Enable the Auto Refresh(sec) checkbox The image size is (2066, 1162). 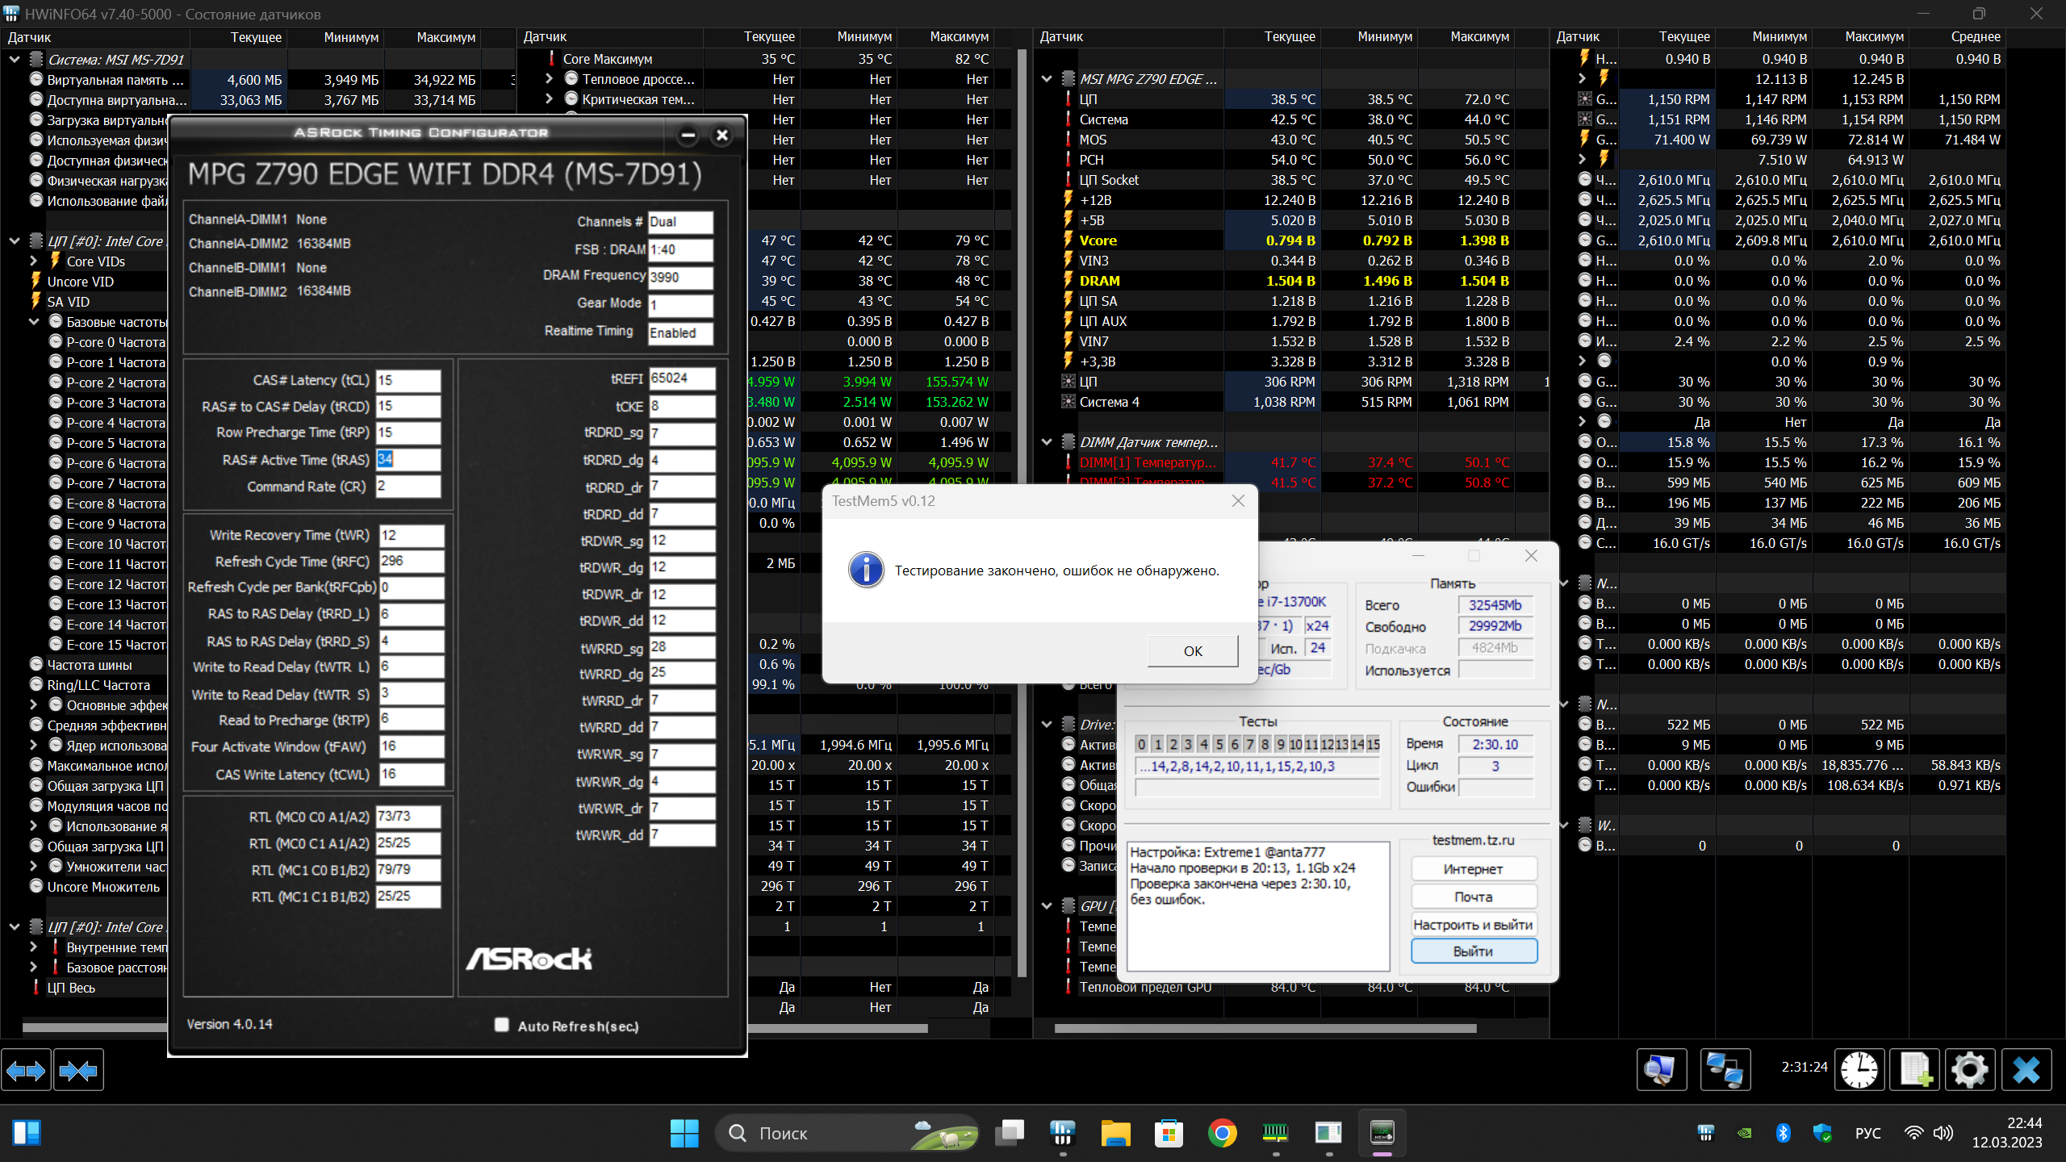[x=502, y=1025]
